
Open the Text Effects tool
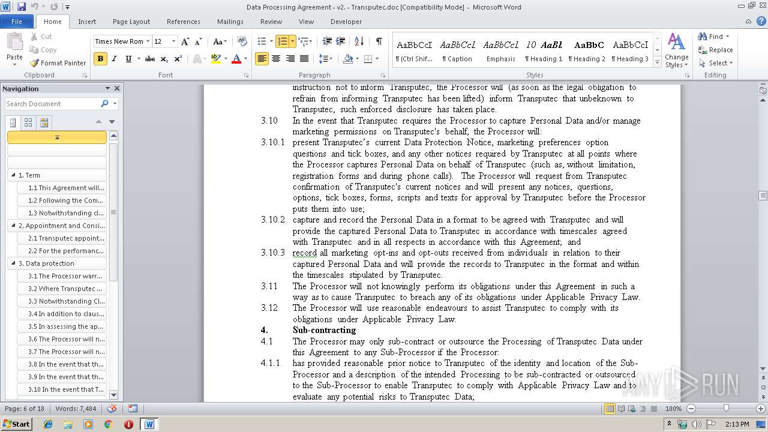pyautogui.click(x=198, y=59)
